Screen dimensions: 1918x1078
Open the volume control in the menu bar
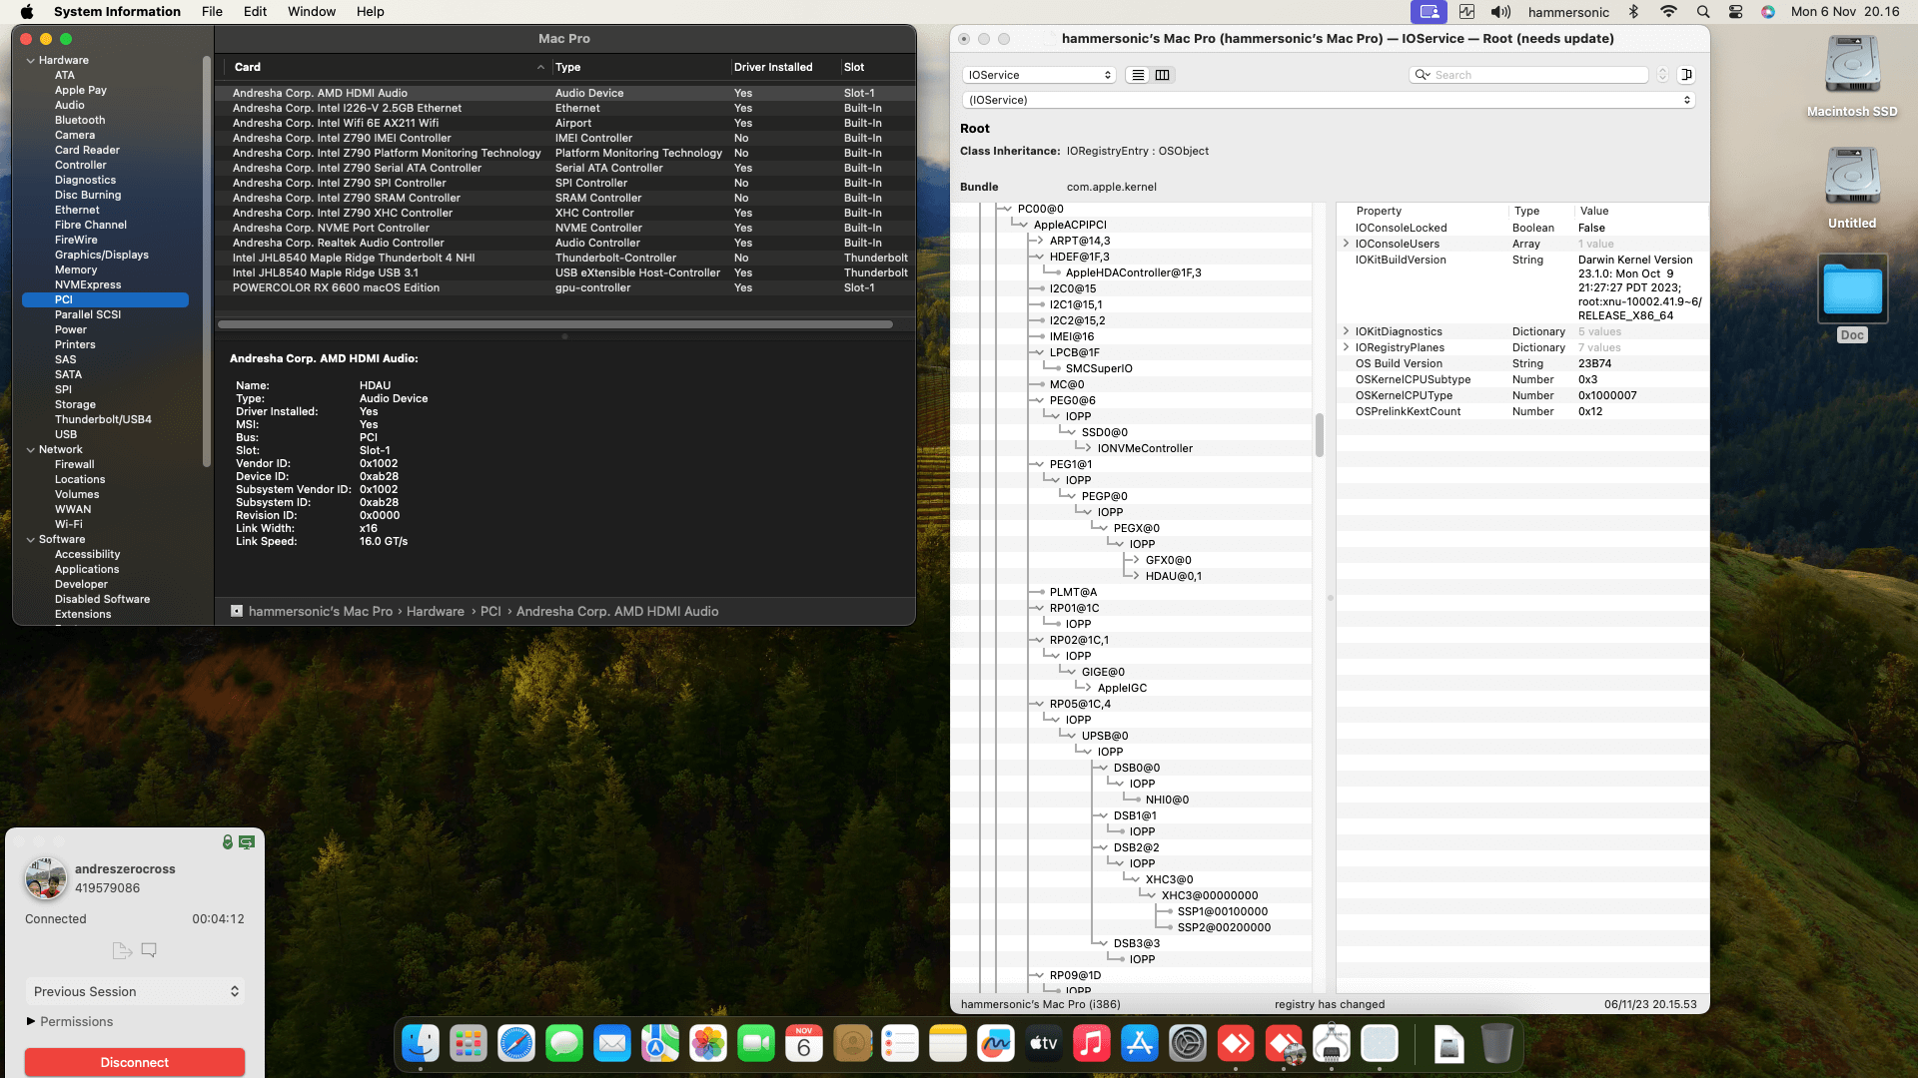1500,12
